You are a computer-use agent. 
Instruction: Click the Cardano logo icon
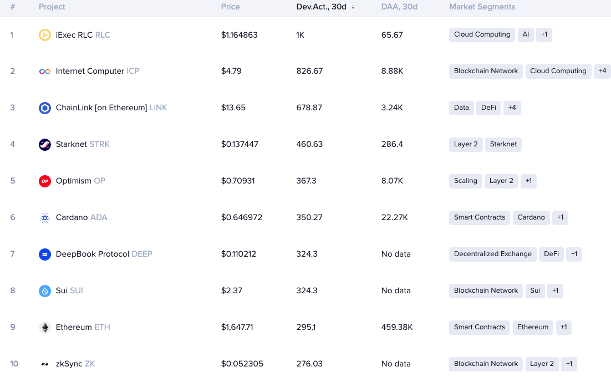[x=45, y=218]
